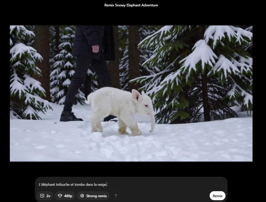
Task: Click the question mark help icon
Action: click(116, 196)
